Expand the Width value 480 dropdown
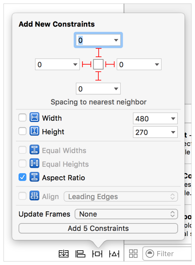Viewport: 195px width, 265px height. [x=173, y=118]
